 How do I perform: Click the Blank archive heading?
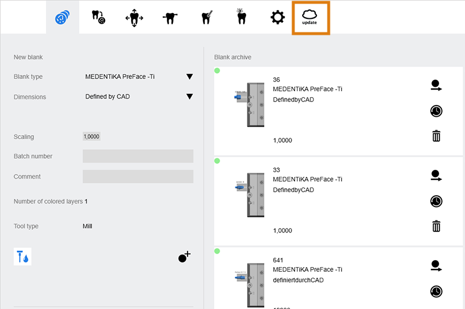point(233,57)
